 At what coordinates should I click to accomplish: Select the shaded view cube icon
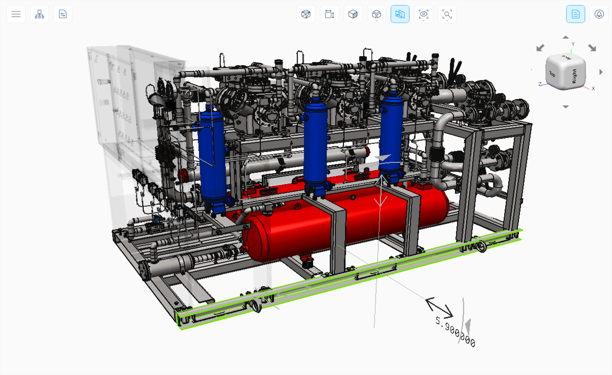click(x=353, y=14)
